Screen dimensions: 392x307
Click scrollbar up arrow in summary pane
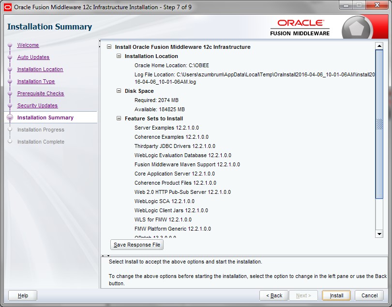point(379,46)
